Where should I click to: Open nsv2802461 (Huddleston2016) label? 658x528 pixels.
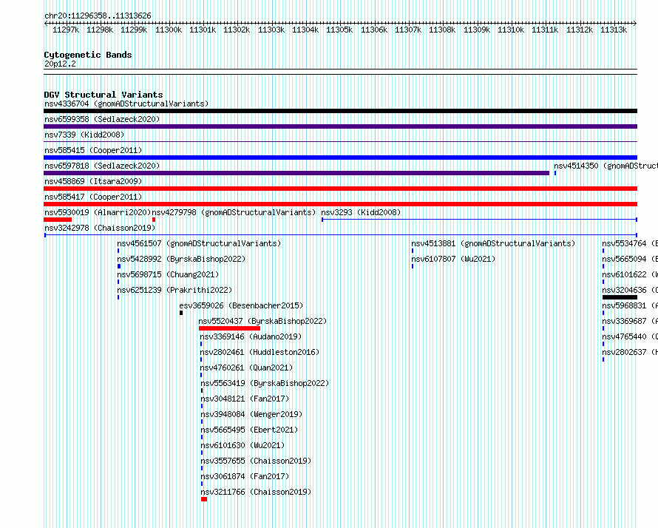[260, 352]
